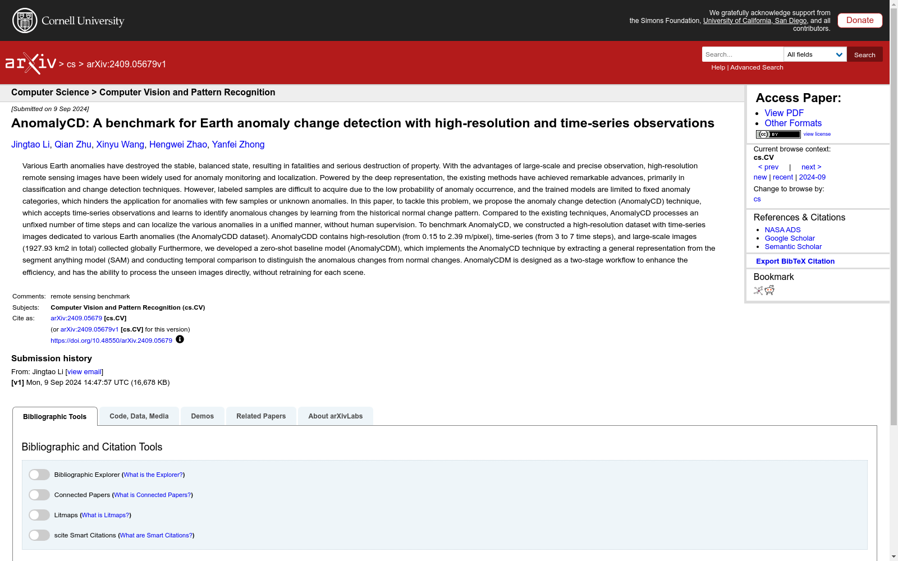Enable the Connected Papers toggle

click(x=39, y=495)
